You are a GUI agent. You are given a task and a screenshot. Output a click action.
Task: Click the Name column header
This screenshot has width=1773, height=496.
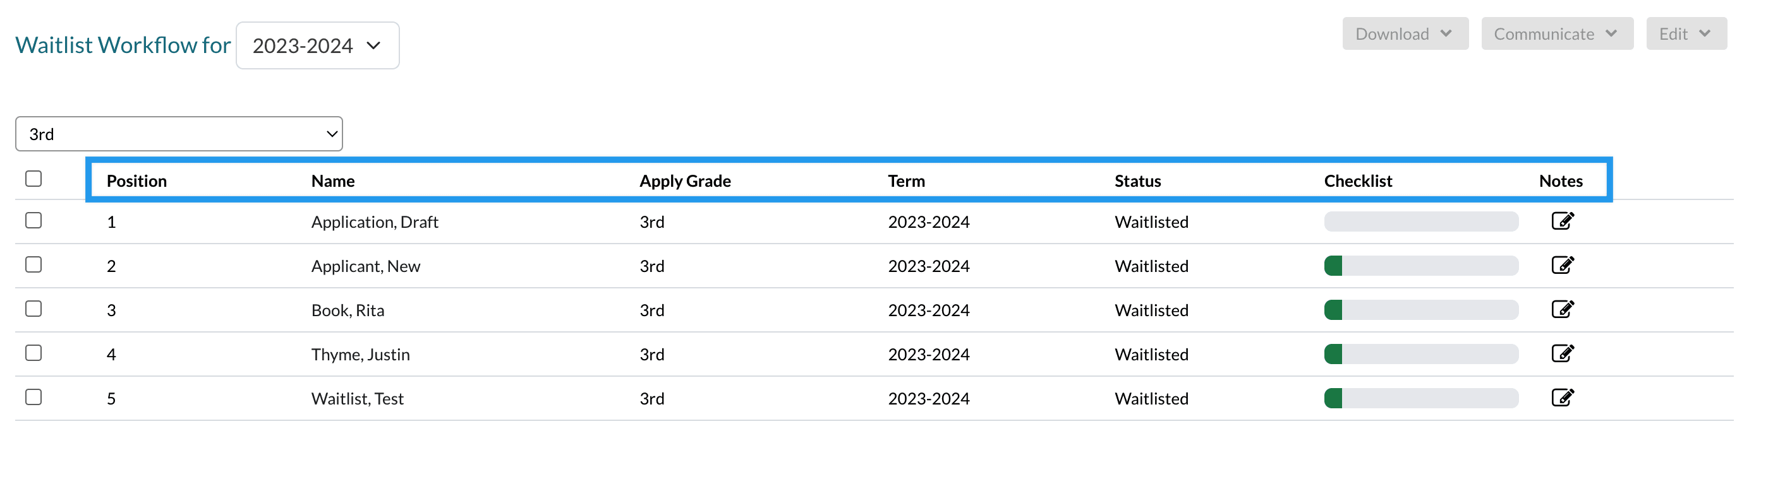click(332, 181)
